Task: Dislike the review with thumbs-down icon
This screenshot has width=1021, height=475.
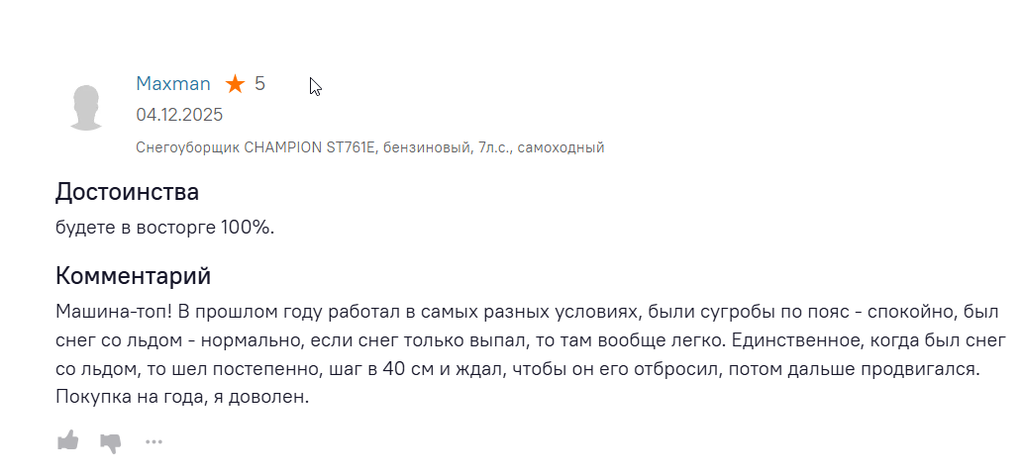Action: [111, 441]
